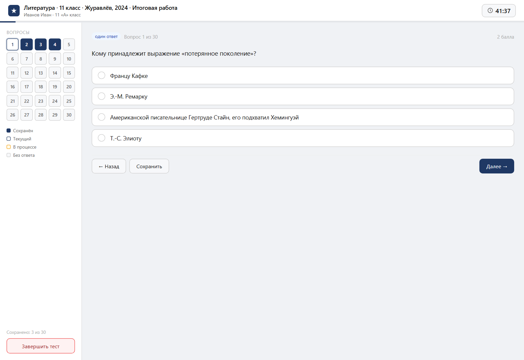This screenshot has height=360, width=524.
Task: Open question 26 from the list
Action: pos(12,115)
